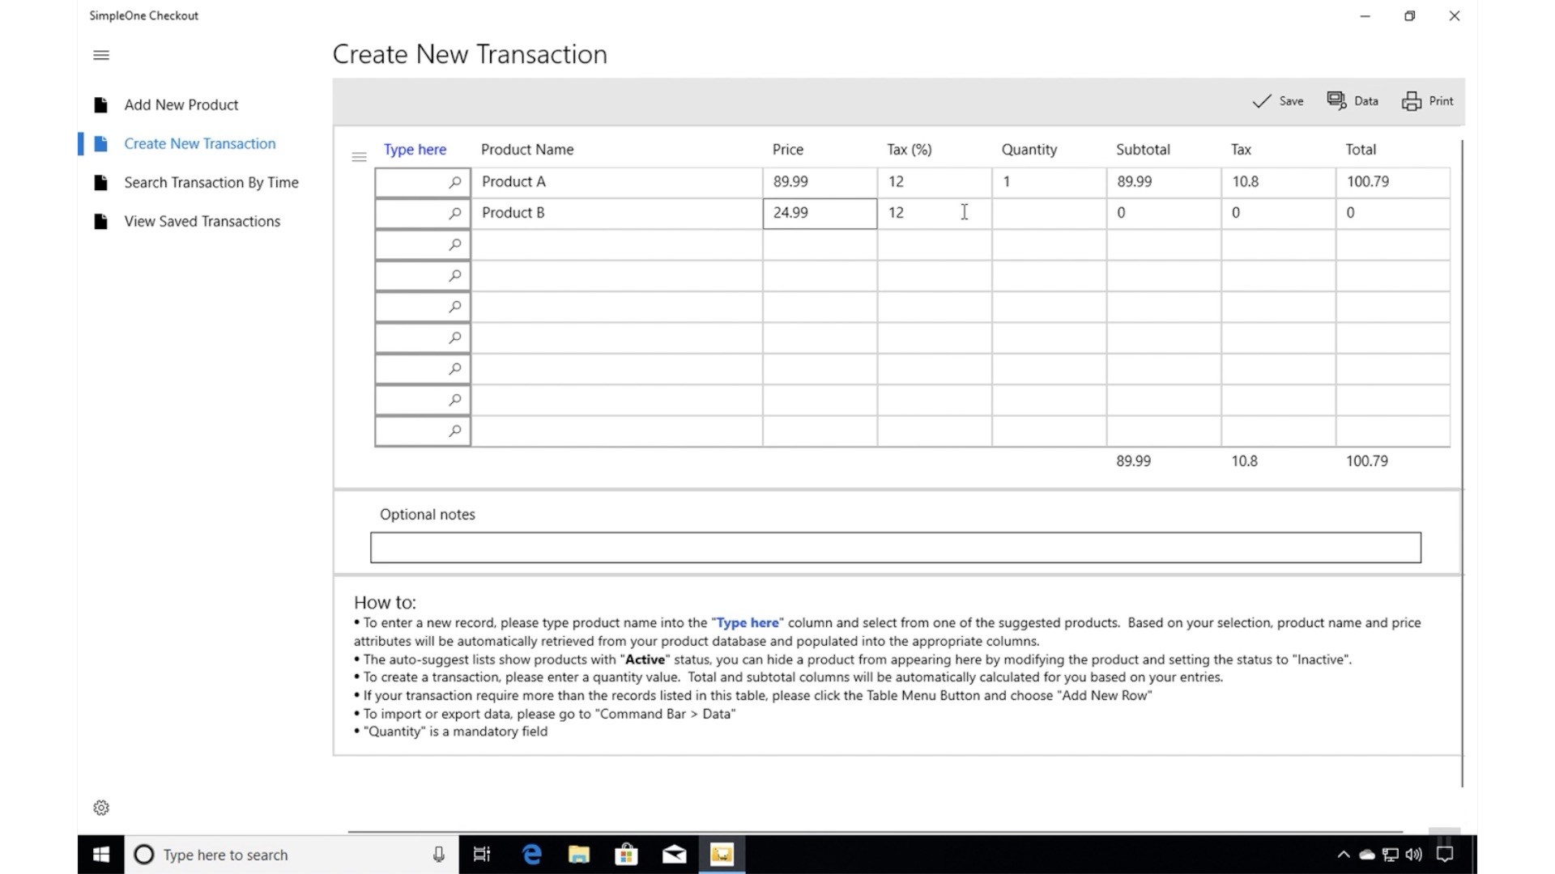Open View Saved Transactions

click(202, 222)
